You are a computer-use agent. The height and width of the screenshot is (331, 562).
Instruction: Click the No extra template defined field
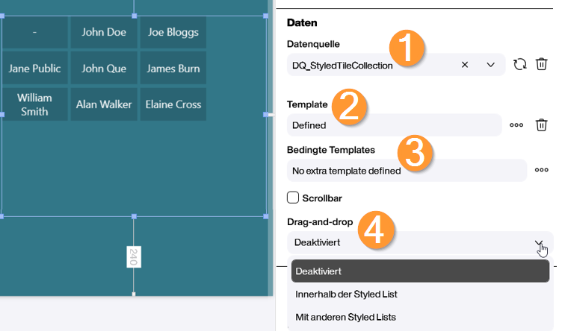click(x=407, y=170)
